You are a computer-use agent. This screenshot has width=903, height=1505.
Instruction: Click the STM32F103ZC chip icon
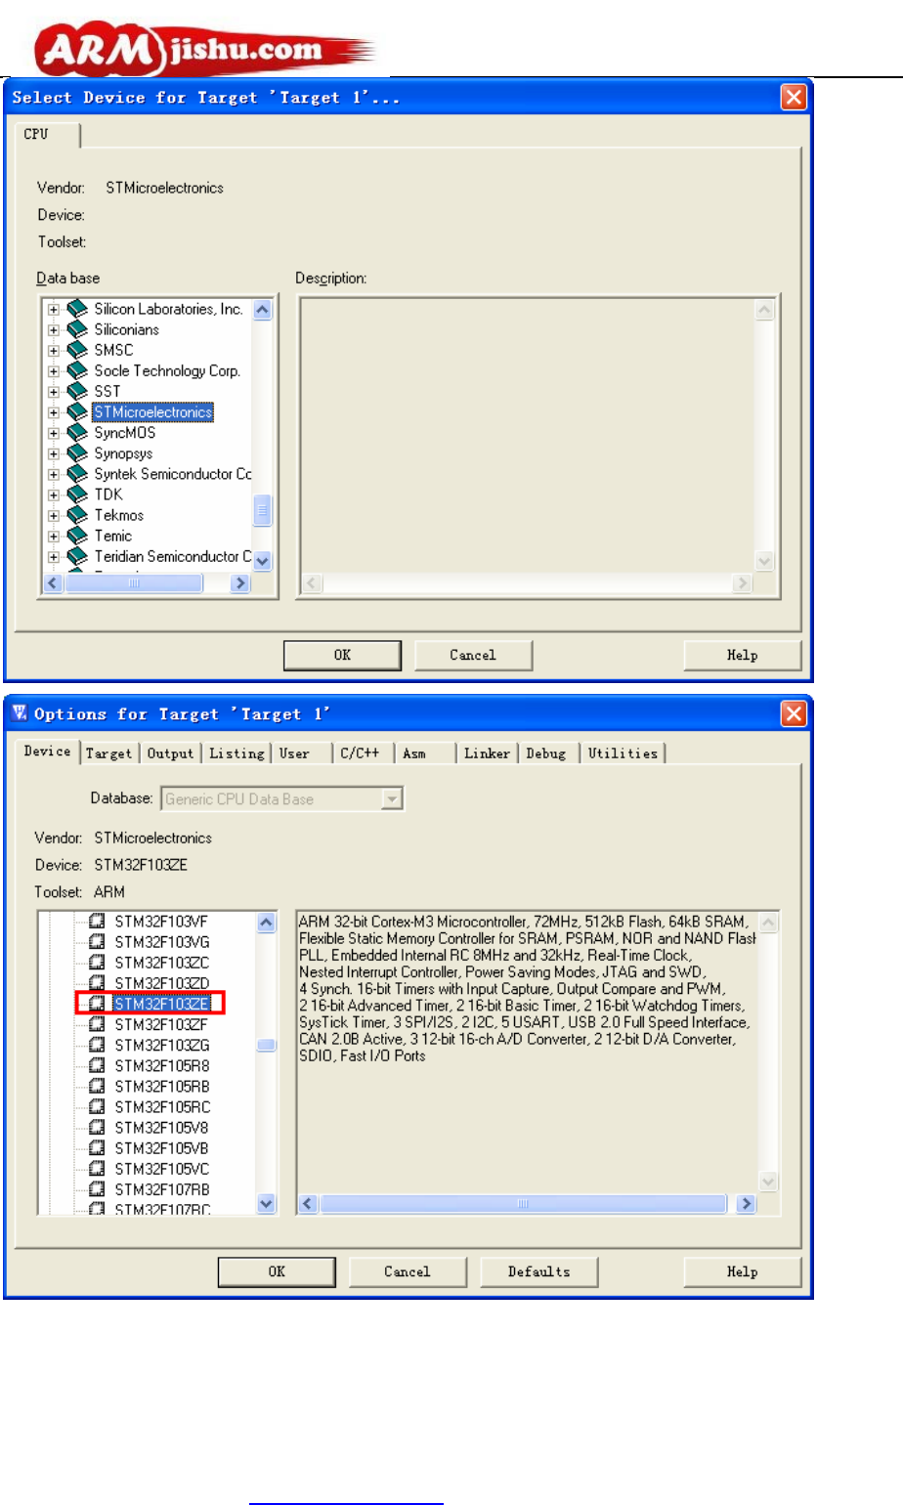click(x=97, y=962)
